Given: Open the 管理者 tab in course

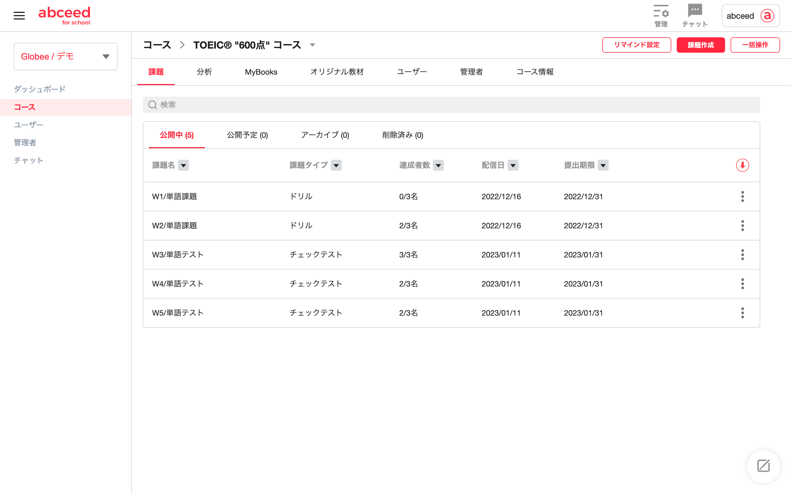Looking at the screenshot, I should point(471,72).
